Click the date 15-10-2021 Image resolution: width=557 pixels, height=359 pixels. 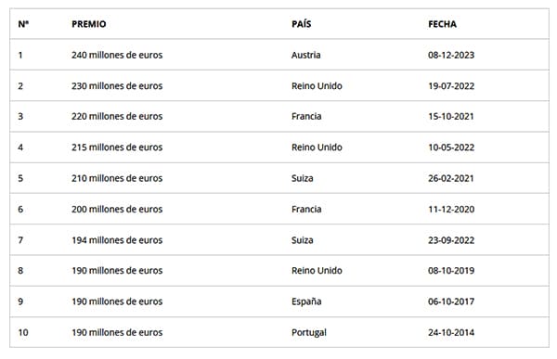click(x=451, y=117)
